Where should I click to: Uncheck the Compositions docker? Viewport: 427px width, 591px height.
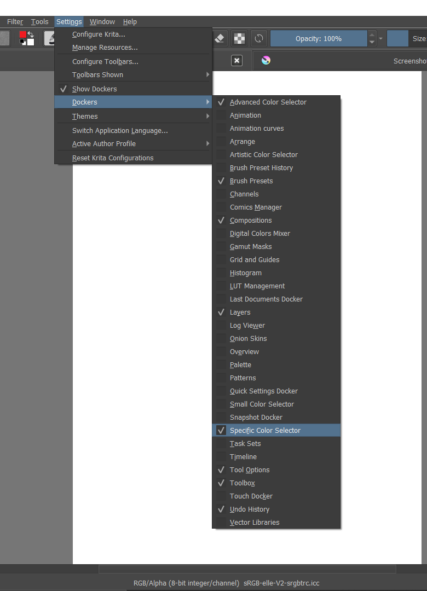click(x=276, y=221)
